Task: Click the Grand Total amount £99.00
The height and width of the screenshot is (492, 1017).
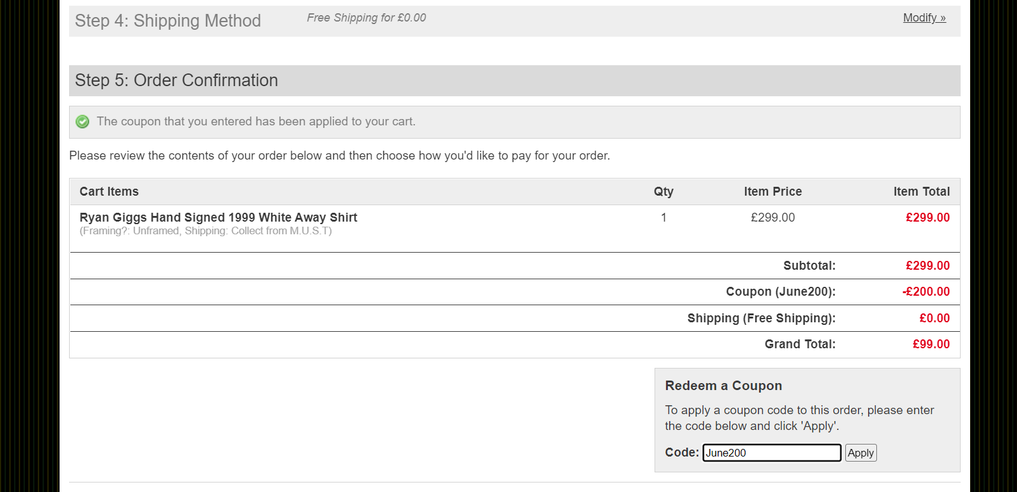Action: tap(931, 344)
